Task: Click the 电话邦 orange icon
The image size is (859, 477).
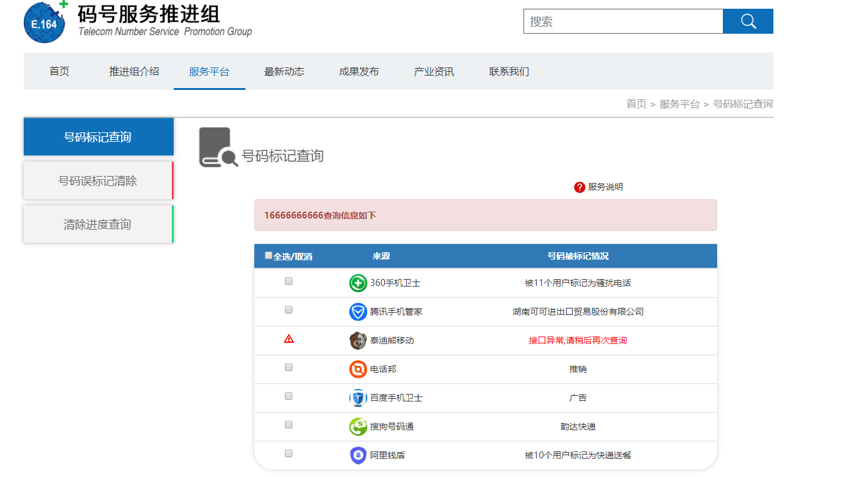Action: (x=358, y=369)
